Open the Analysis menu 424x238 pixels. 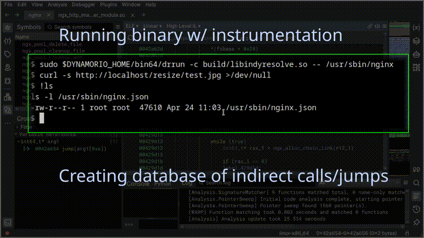tap(57, 5)
